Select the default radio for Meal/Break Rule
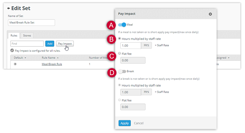Screen dimensions: 245x133 [15, 64]
